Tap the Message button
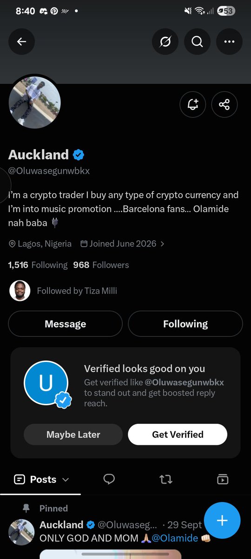 65,324
